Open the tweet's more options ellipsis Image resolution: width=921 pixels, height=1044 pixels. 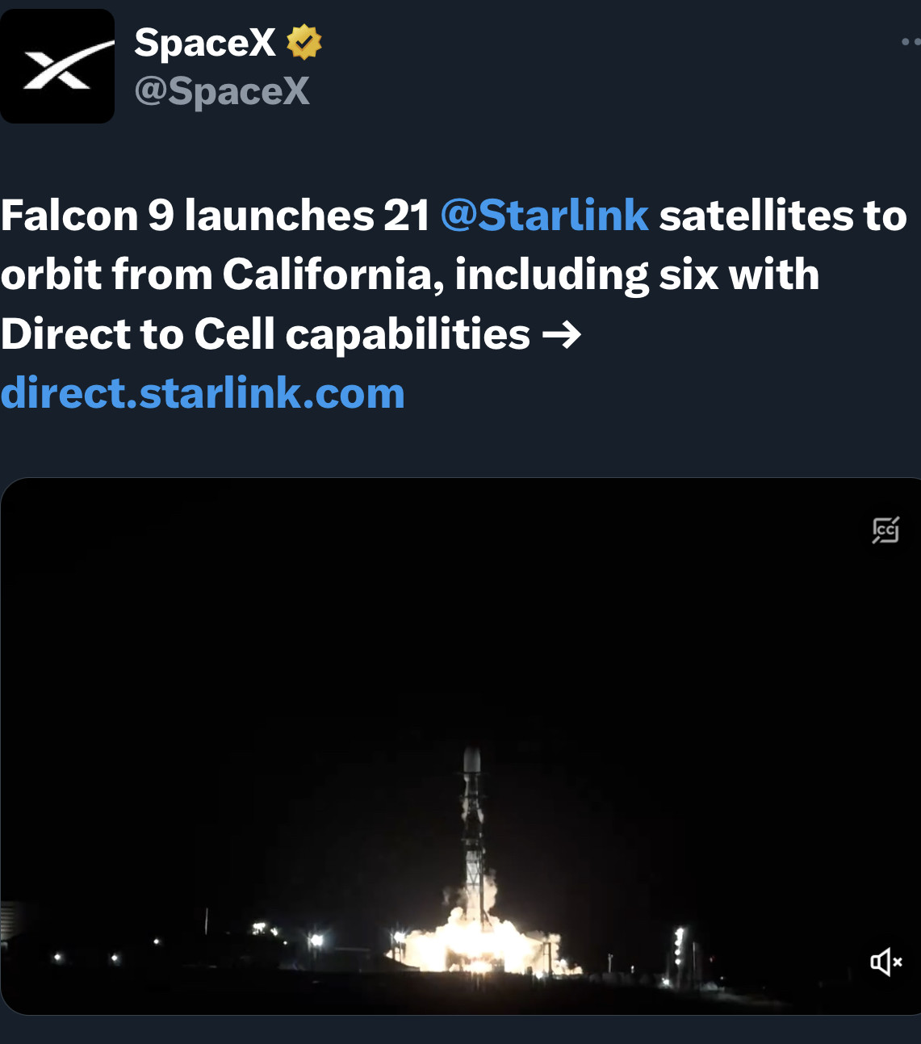(911, 41)
